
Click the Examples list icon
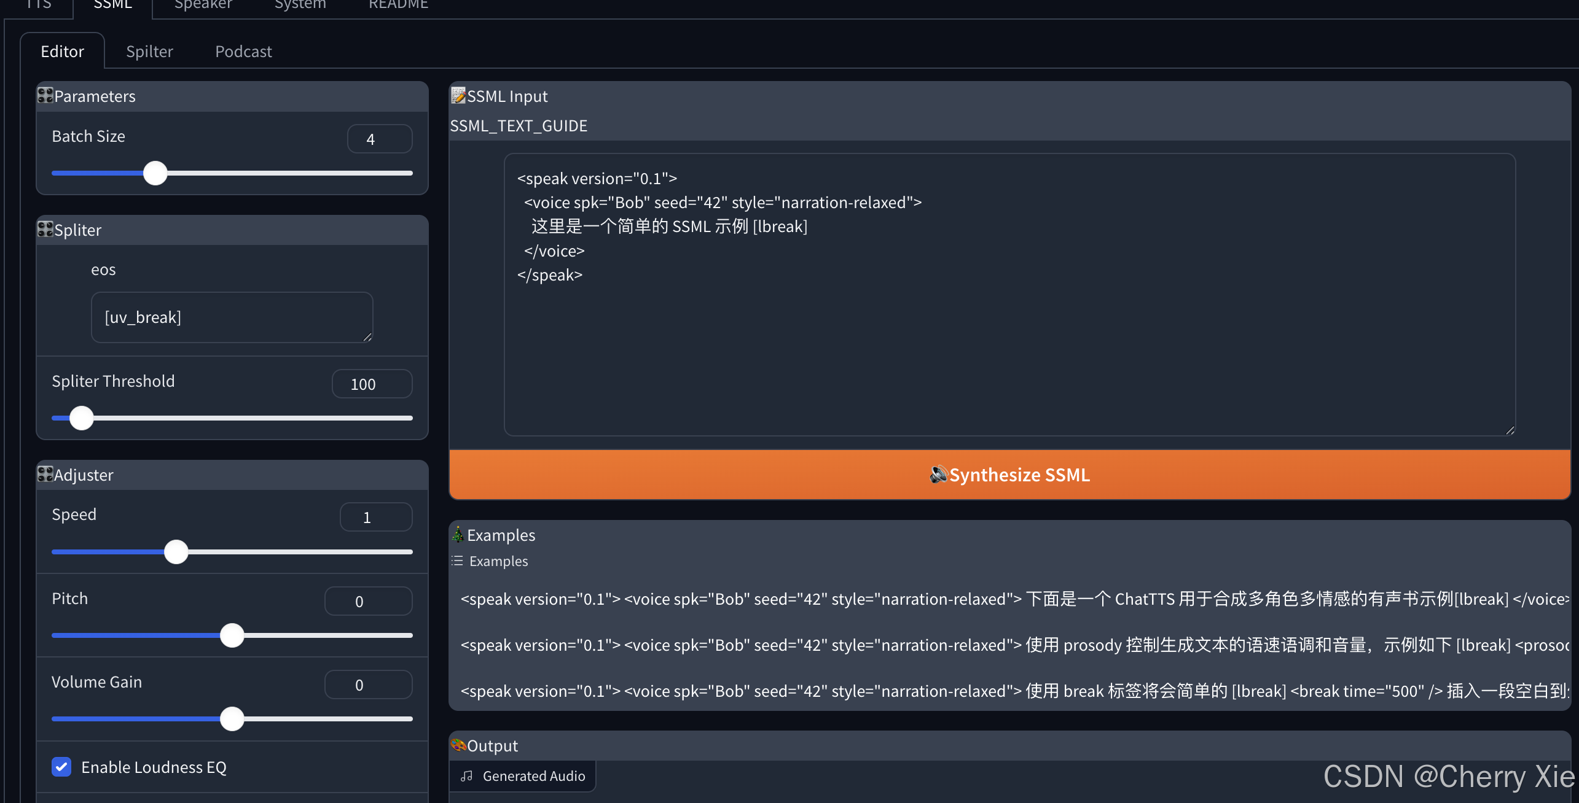[457, 561]
